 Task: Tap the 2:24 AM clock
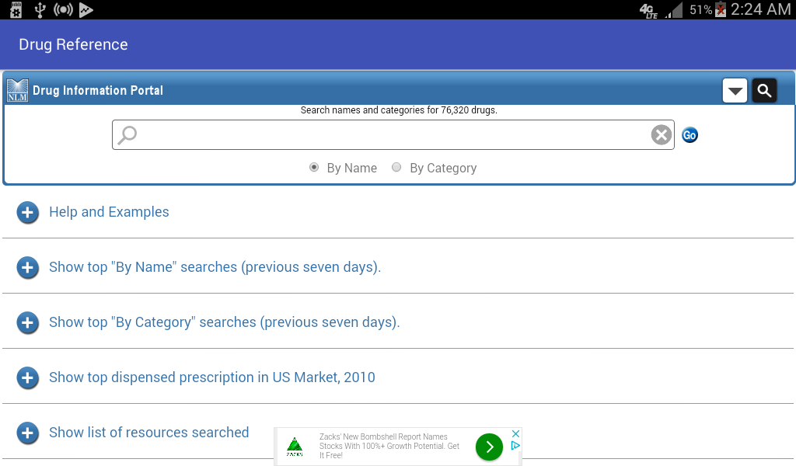760,9
